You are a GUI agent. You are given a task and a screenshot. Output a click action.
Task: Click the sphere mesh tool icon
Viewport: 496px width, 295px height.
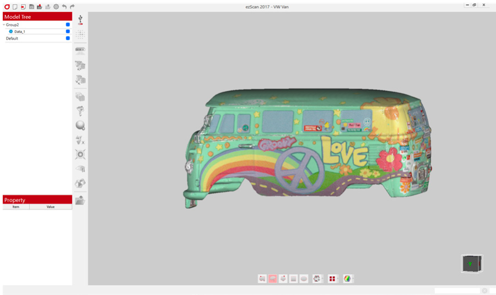coord(80,125)
